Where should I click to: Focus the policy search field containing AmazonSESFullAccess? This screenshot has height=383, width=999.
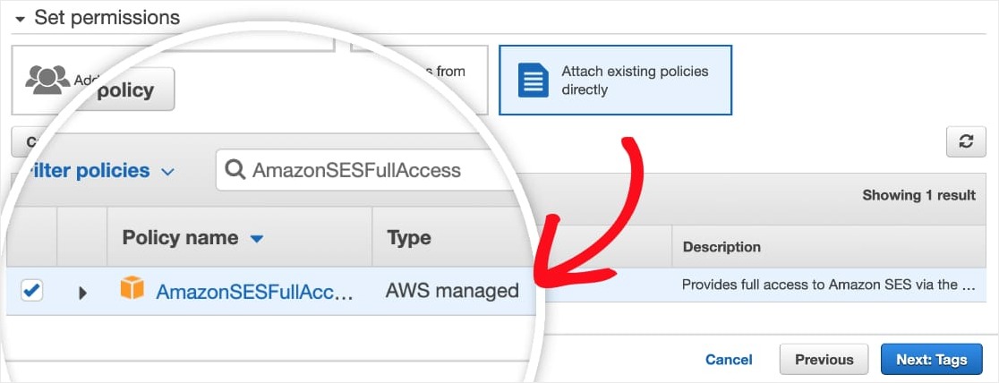358,170
